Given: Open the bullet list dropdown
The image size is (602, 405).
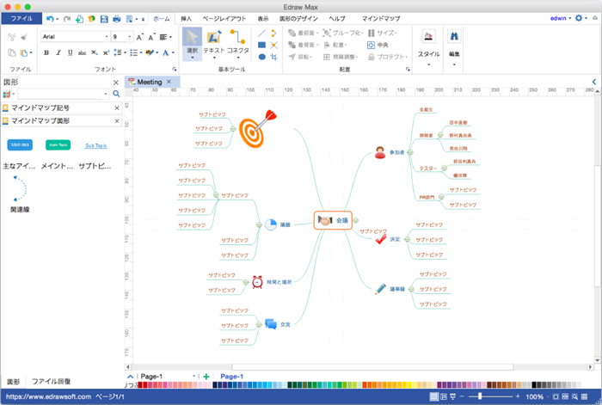Looking at the screenshot, I should click(141, 53).
